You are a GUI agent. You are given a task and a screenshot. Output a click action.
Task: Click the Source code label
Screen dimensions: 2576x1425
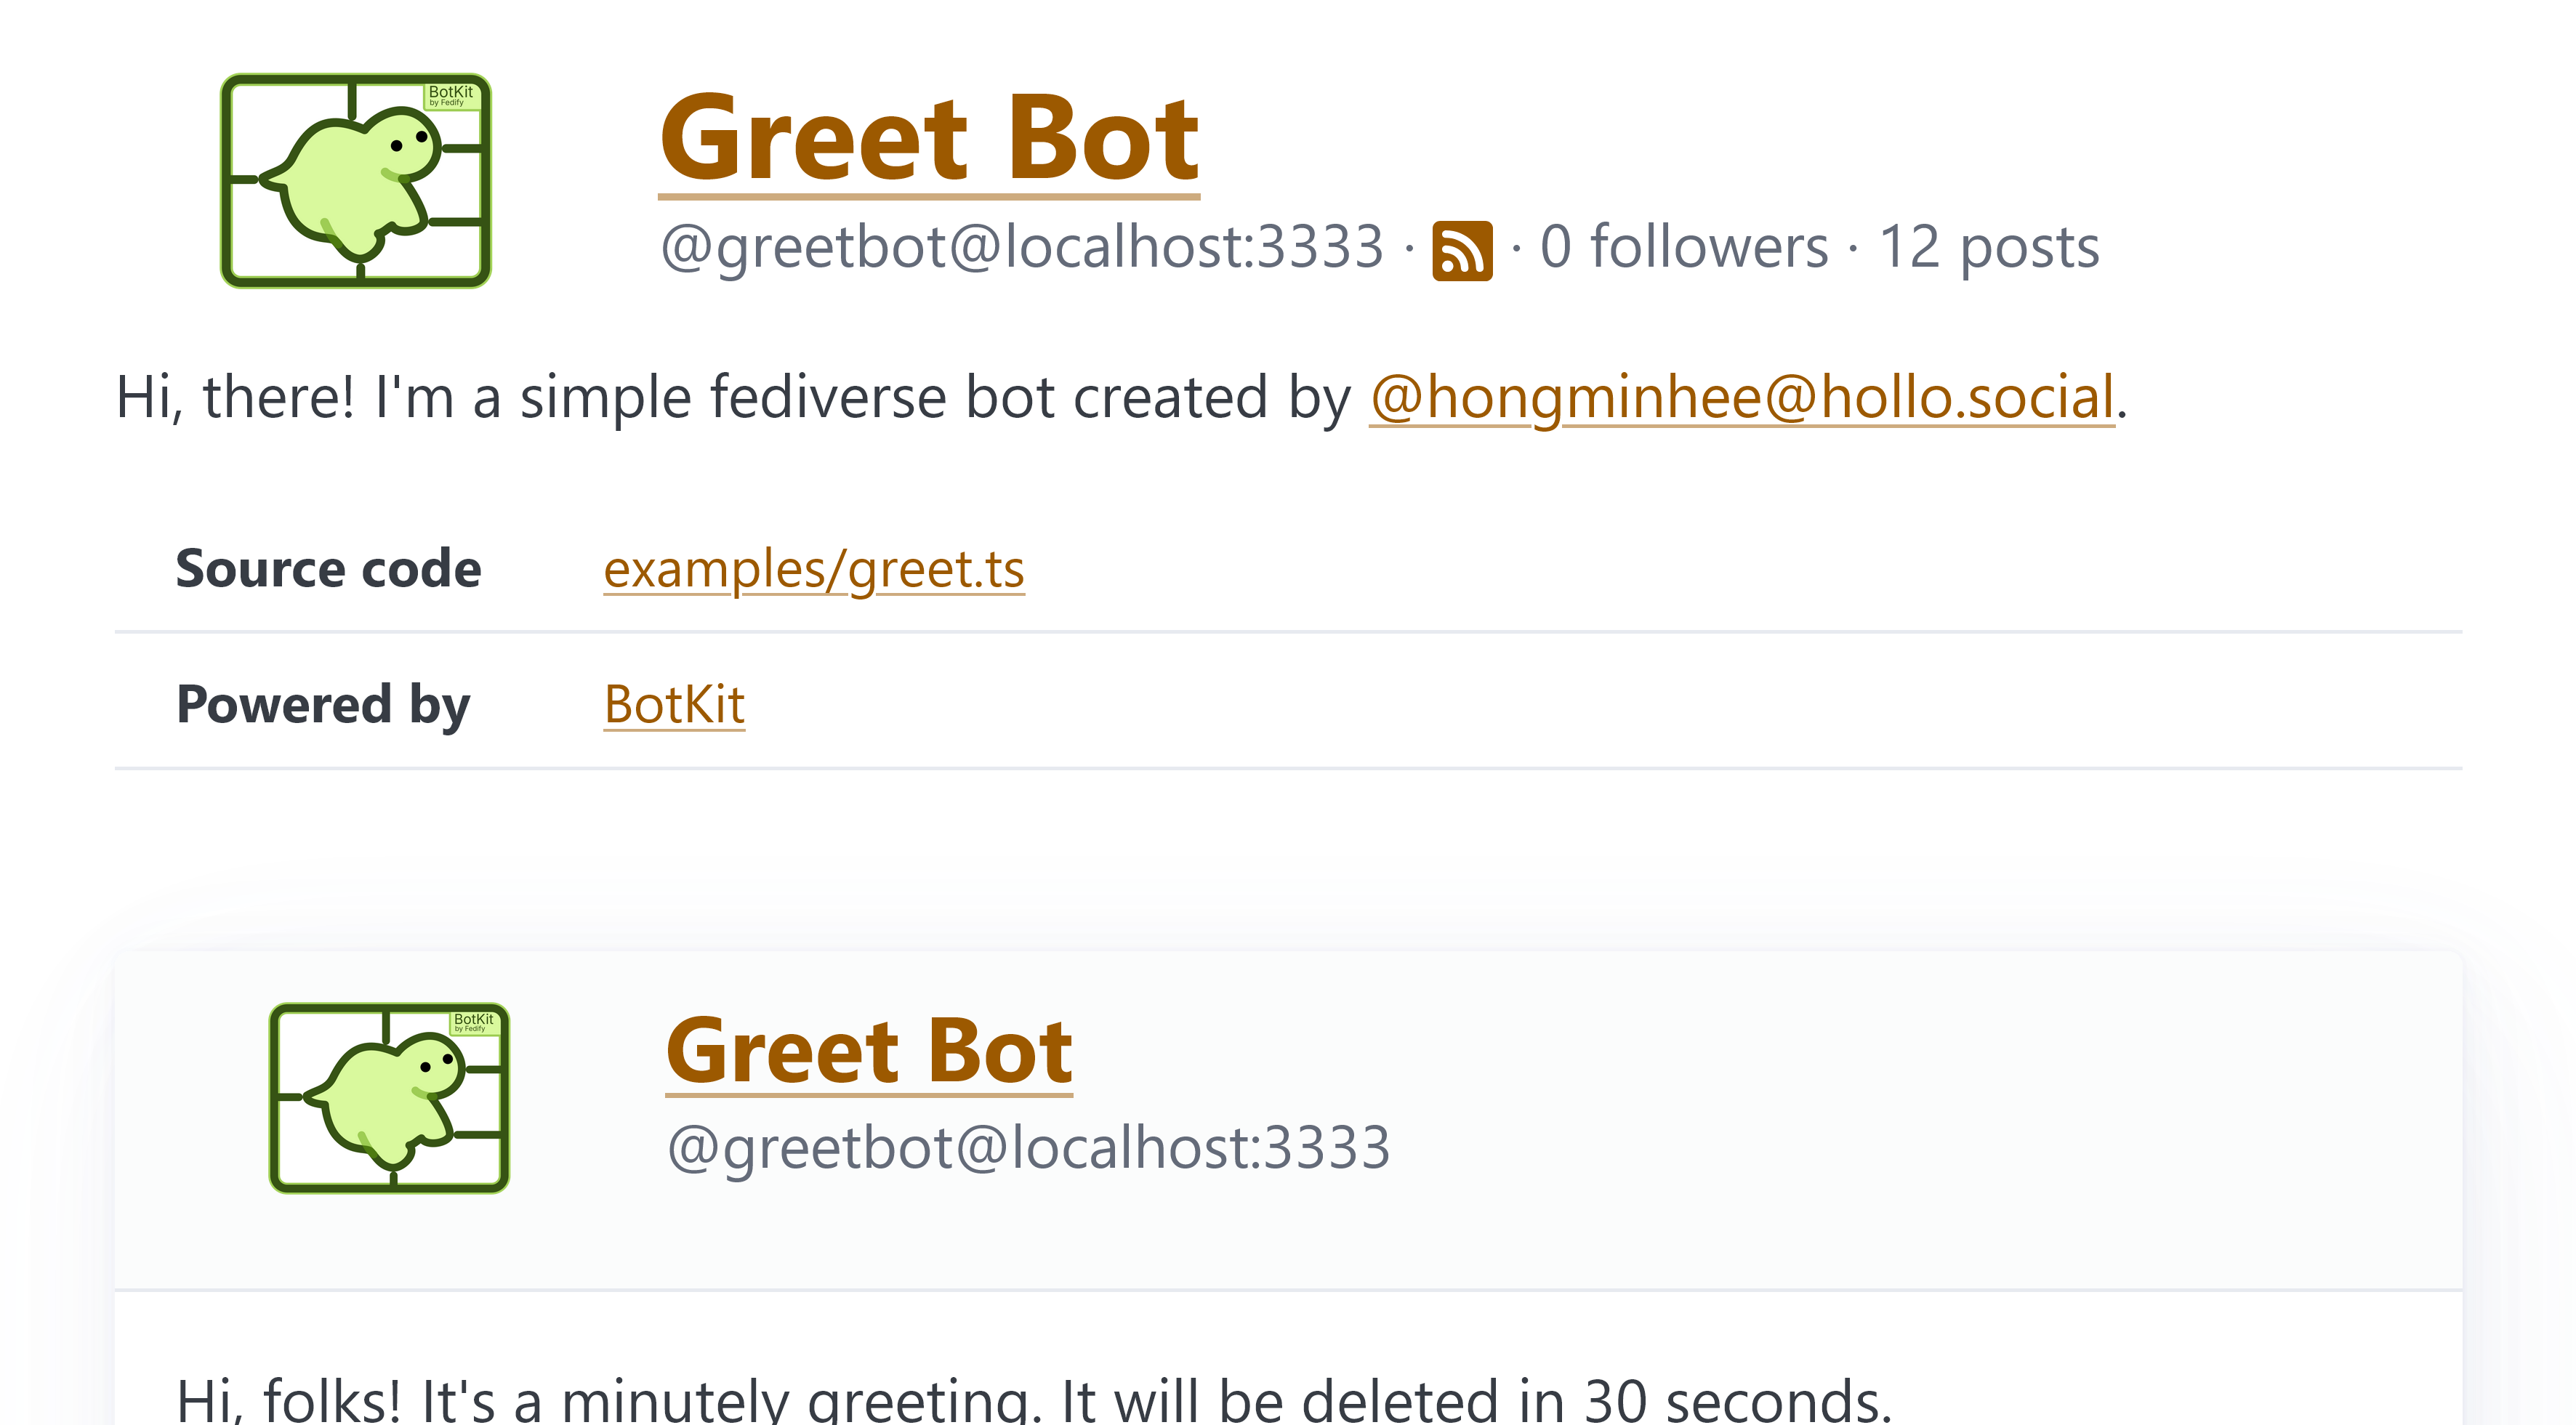coord(328,569)
